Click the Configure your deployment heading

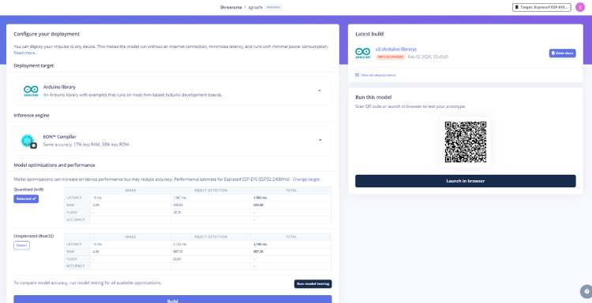pos(47,34)
